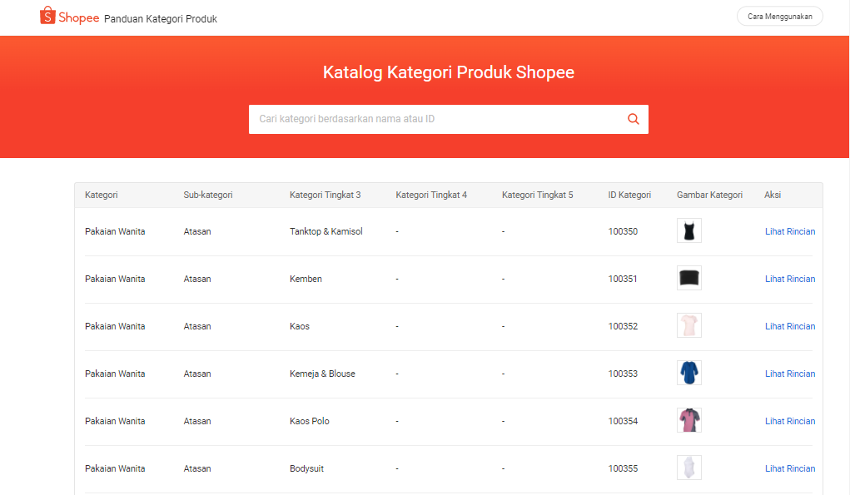
Task: Open Lihat Rincian for Kaos row
Action: pyautogui.click(x=790, y=326)
